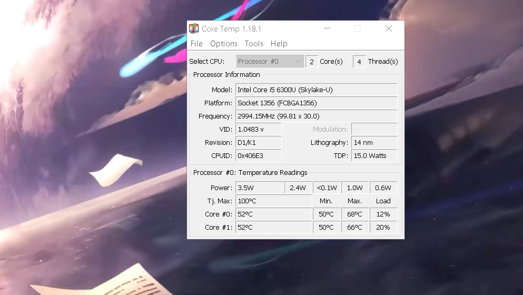Click the power reading 0.6W
This screenshot has height=295, width=523.
(383, 188)
